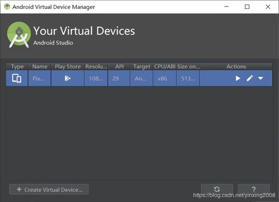279x202 pixels.
Task: Sort by the Resolution column header
Action: [x=96, y=66]
